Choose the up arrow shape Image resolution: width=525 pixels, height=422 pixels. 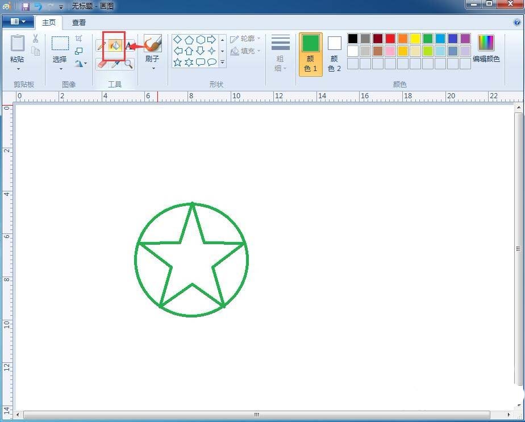[x=189, y=51]
